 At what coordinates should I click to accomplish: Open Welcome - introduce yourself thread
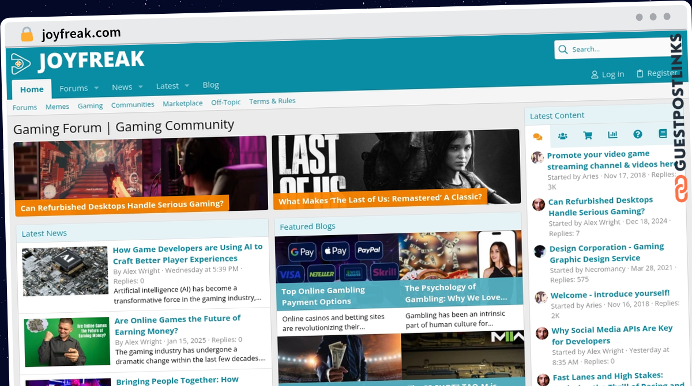point(610,294)
